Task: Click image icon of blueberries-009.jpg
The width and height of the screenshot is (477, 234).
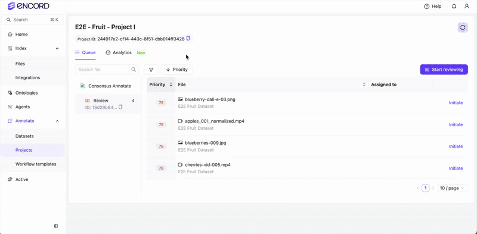Action: tap(181, 142)
